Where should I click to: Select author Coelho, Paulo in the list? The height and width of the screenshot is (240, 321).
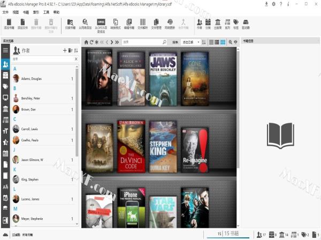pos(43,140)
